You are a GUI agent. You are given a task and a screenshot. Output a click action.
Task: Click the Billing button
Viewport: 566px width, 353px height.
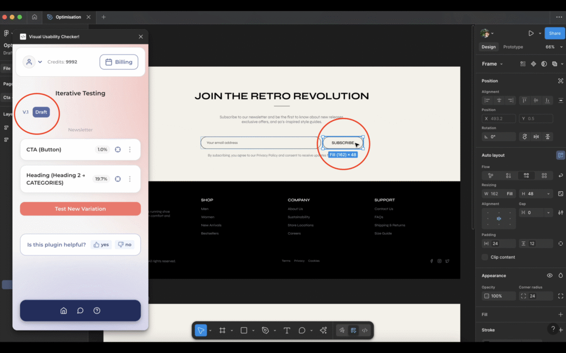[x=119, y=62]
